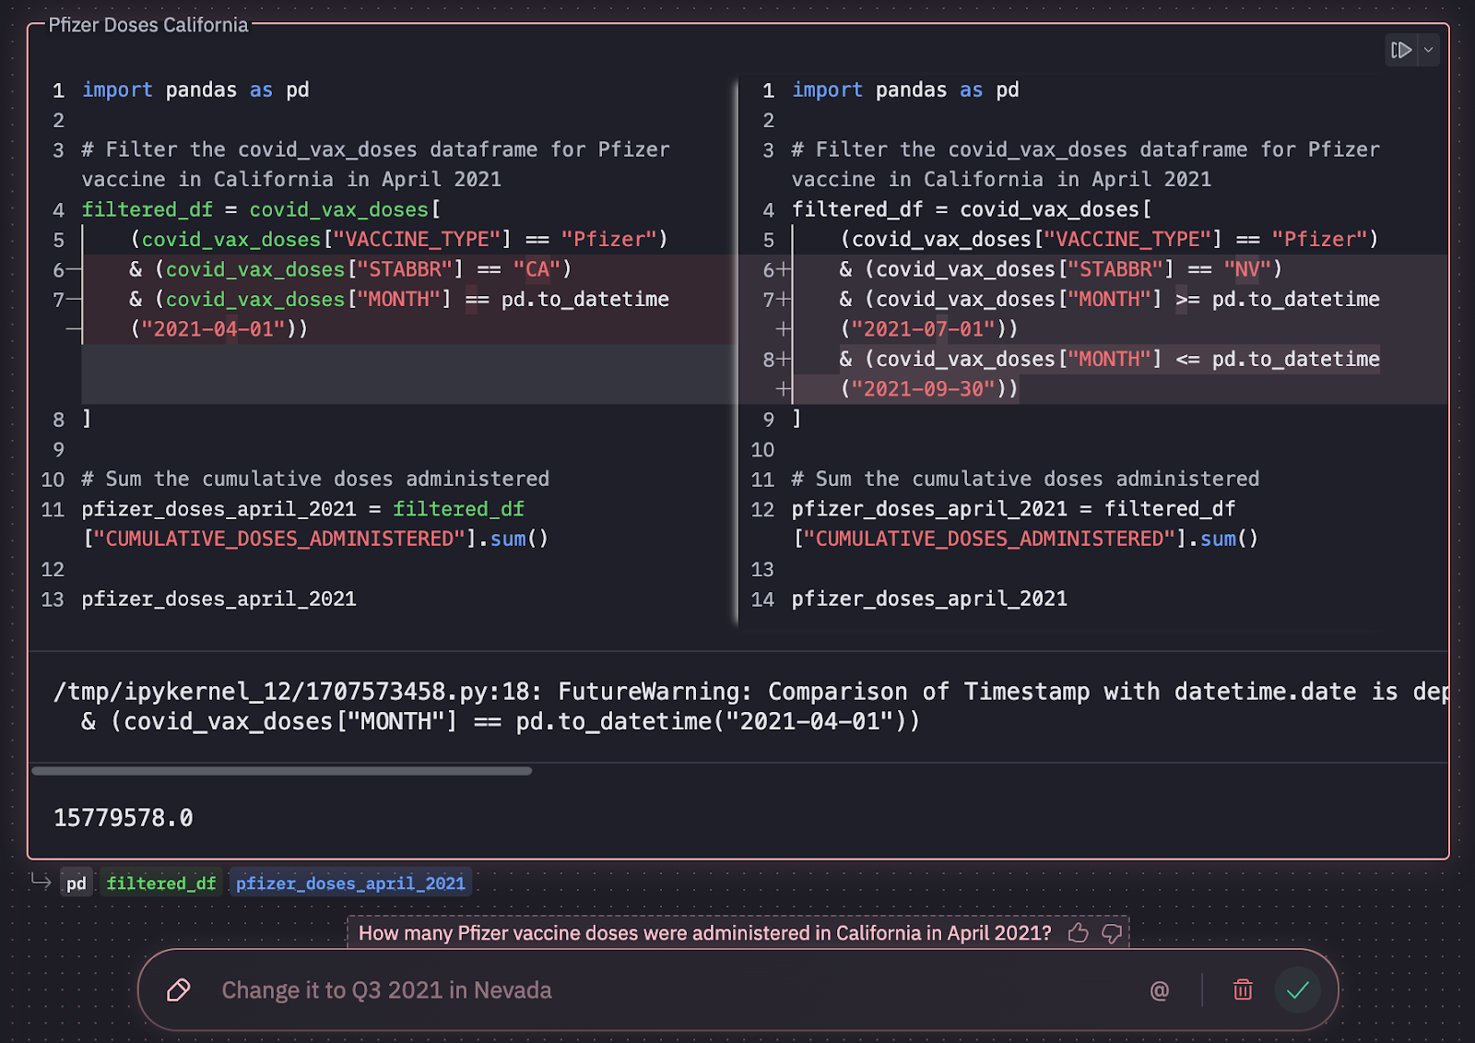Viewport: 1475px width, 1043px height.
Task: Click the @ mention icon
Action: [1159, 990]
